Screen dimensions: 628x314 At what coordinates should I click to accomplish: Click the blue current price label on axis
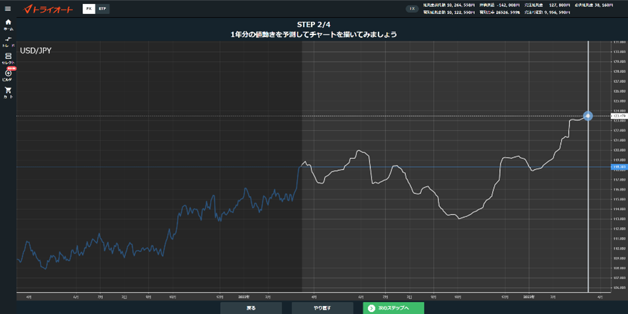tap(619, 167)
